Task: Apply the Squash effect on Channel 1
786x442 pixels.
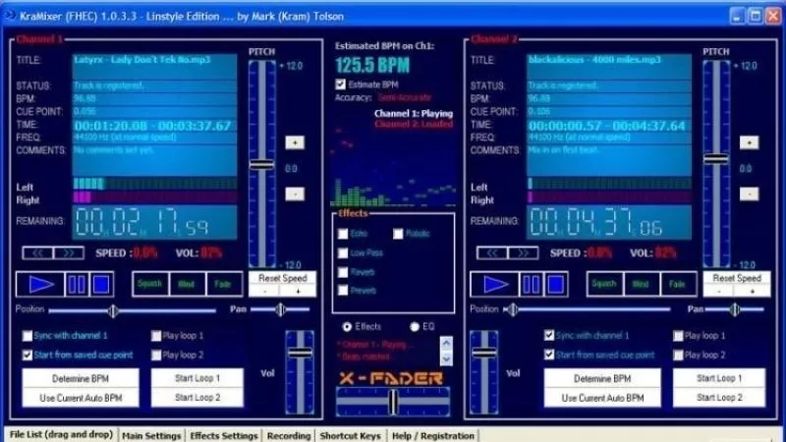Action: (x=150, y=284)
